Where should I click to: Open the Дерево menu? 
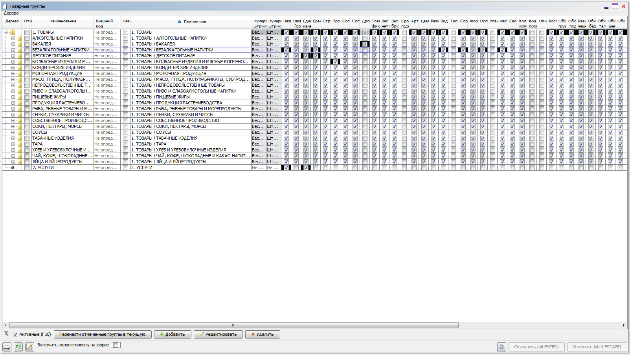[11, 13]
